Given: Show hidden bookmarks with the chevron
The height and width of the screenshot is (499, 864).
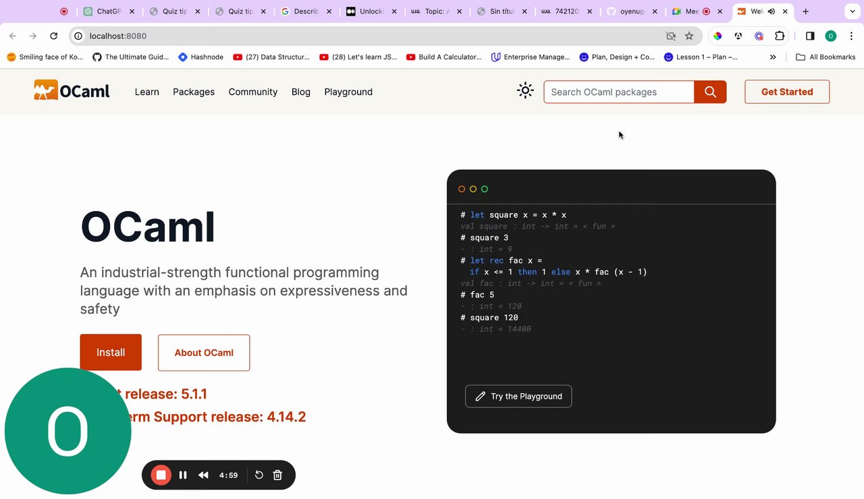Looking at the screenshot, I should [x=773, y=57].
